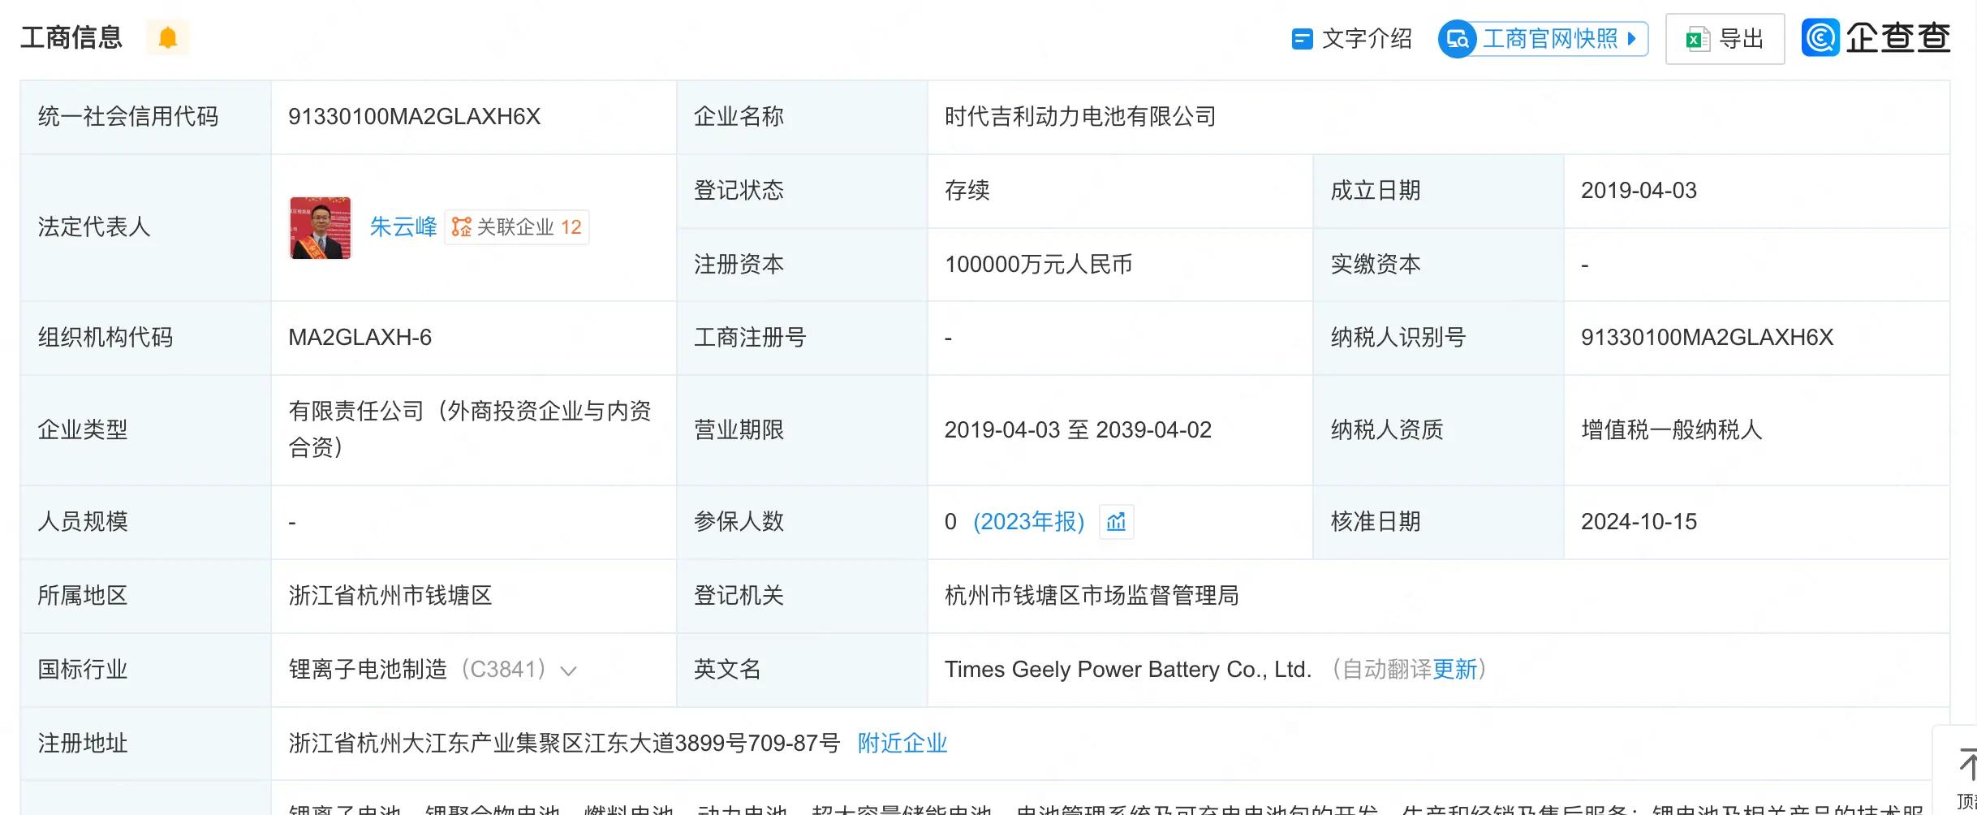
Task: Click the 统一社会信用代码 label cell
Action: point(145,117)
